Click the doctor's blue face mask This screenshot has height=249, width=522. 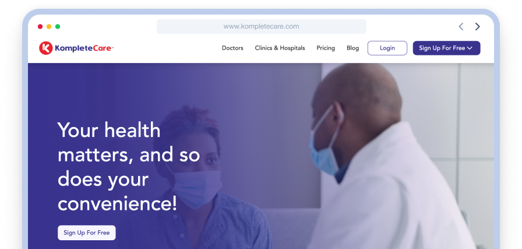(x=325, y=153)
